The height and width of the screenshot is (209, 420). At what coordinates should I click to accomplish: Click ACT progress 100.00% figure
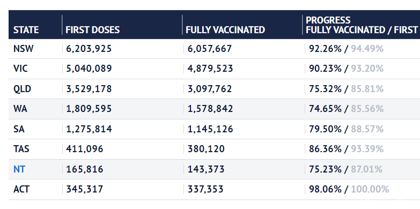click(370, 190)
